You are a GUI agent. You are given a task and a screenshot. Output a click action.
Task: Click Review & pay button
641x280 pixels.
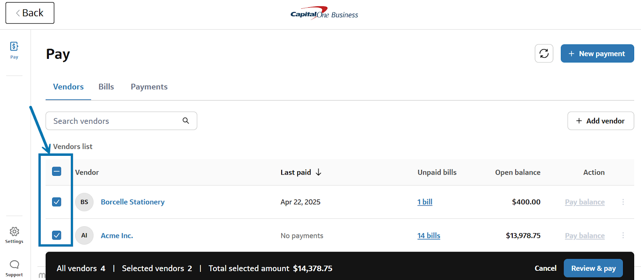[593, 268]
